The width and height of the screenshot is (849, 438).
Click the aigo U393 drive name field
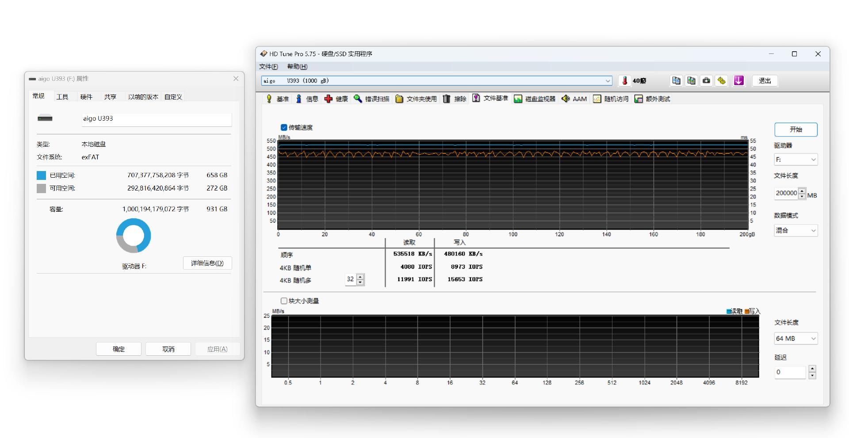(x=157, y=119)
